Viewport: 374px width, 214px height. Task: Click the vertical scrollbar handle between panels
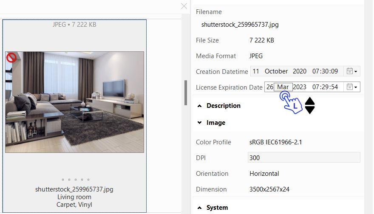pos(185,93)
